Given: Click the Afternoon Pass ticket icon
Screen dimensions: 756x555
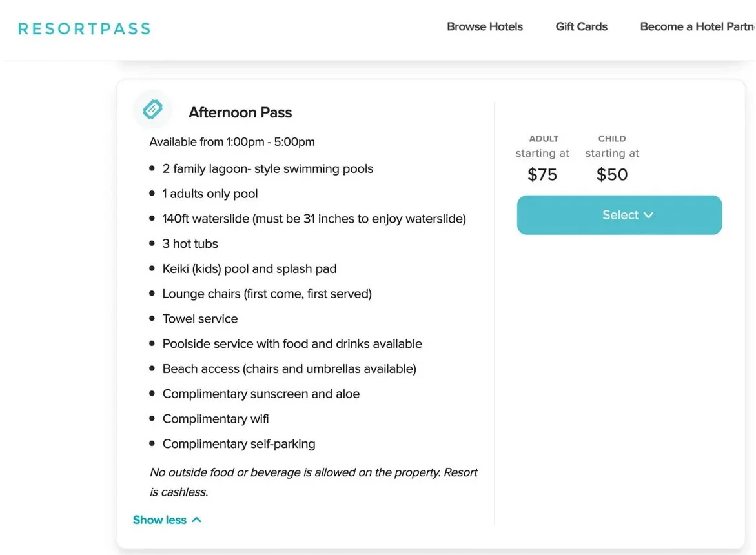Looking at the screenshot, I should click(152, 110).
